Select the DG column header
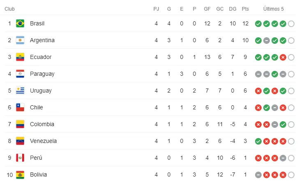Viewport: 306px width, 188px height. point(232,9)
